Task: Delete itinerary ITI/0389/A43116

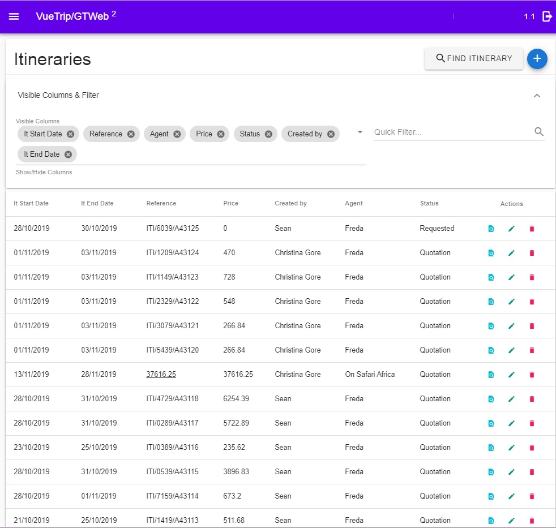Action: click(532, 448)
